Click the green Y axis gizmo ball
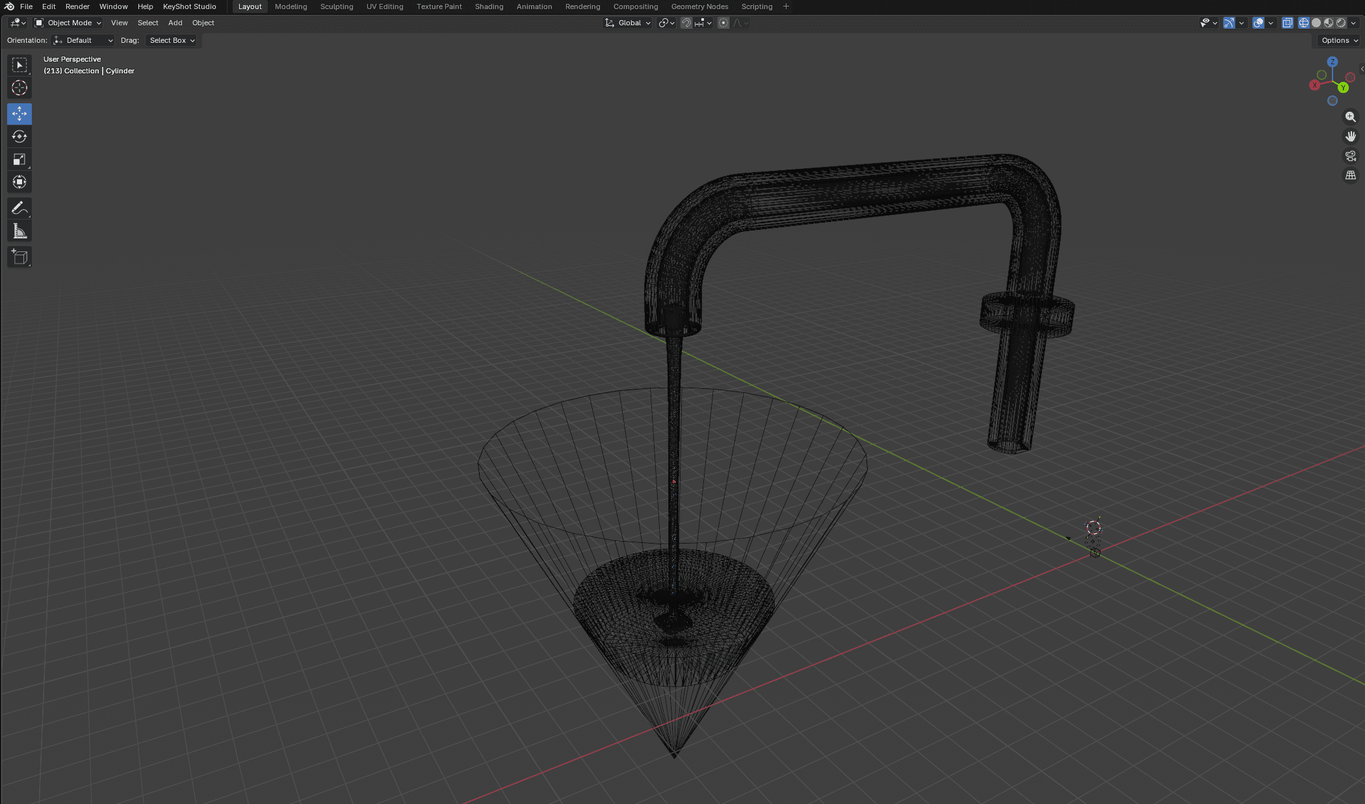 (1343, 88)
